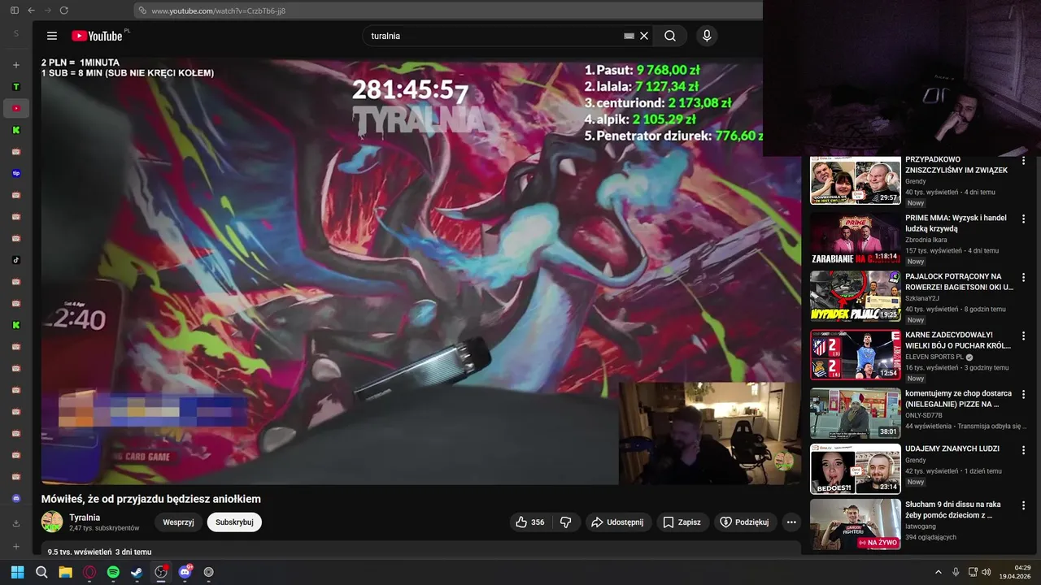Go back with the browser back arrow
The image size is (1041, 585).
[x=31, y=11]
